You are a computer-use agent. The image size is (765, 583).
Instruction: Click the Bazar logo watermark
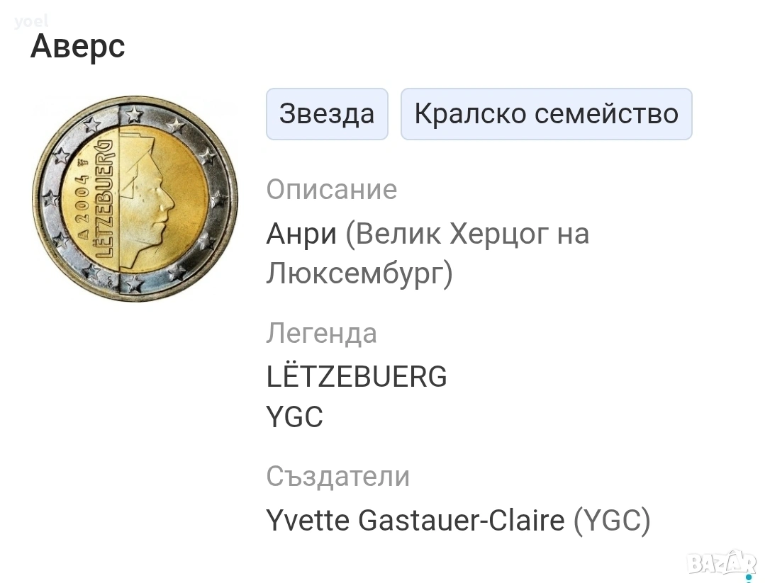pyautogui.click(x=722, y=562)
